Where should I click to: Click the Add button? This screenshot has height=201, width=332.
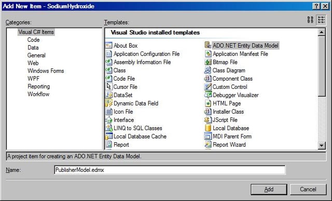269,190
